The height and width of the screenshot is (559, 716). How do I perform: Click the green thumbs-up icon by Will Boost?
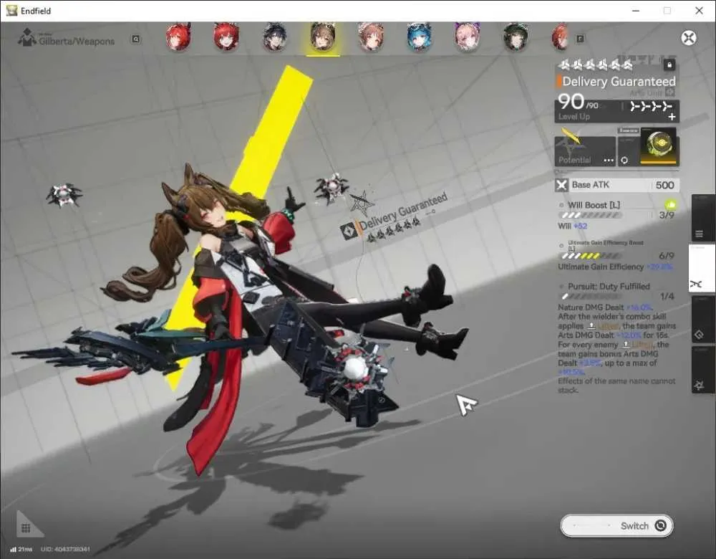[670, 204]
